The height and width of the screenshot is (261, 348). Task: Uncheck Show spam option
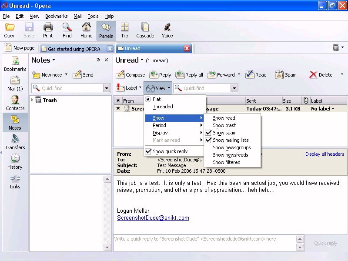[x=224, y=133]
